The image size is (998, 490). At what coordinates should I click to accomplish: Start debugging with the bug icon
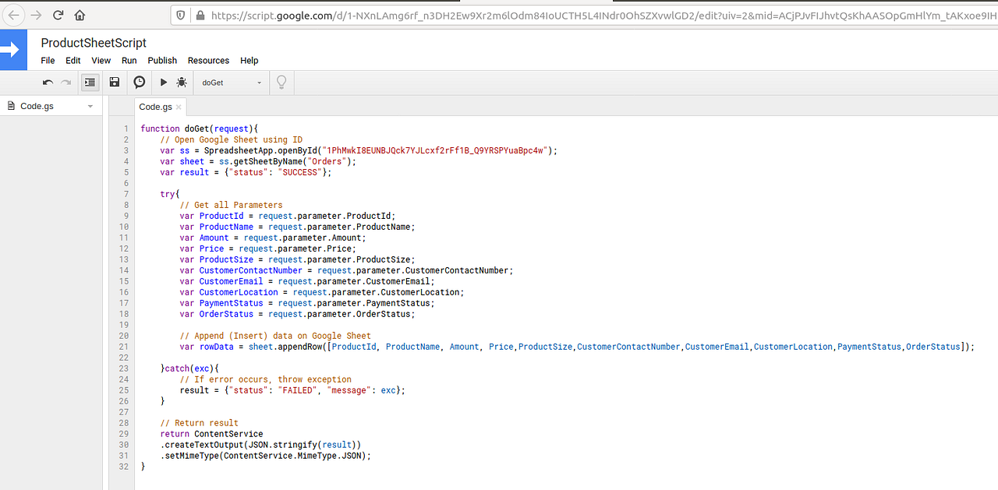pyautogui.click(x=182, y=82)
